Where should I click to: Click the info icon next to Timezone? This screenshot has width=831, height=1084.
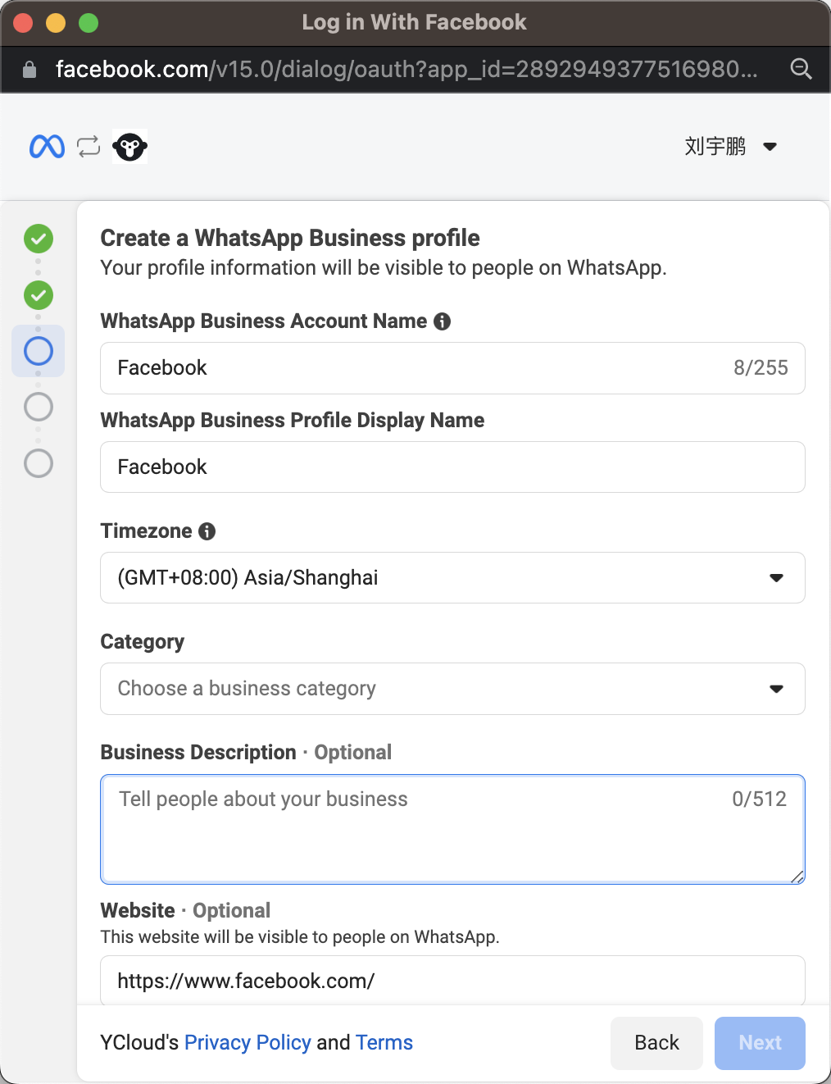coord(207,531)
